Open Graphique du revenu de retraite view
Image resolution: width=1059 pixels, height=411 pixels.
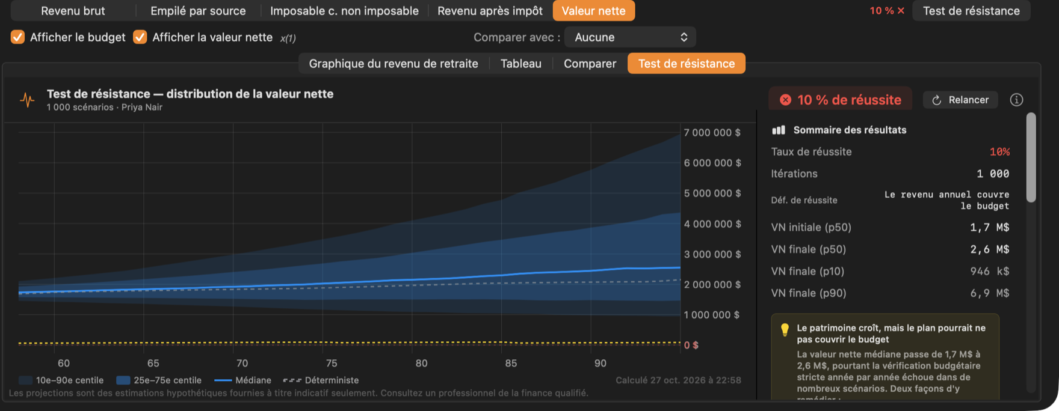tap(394, 64)
